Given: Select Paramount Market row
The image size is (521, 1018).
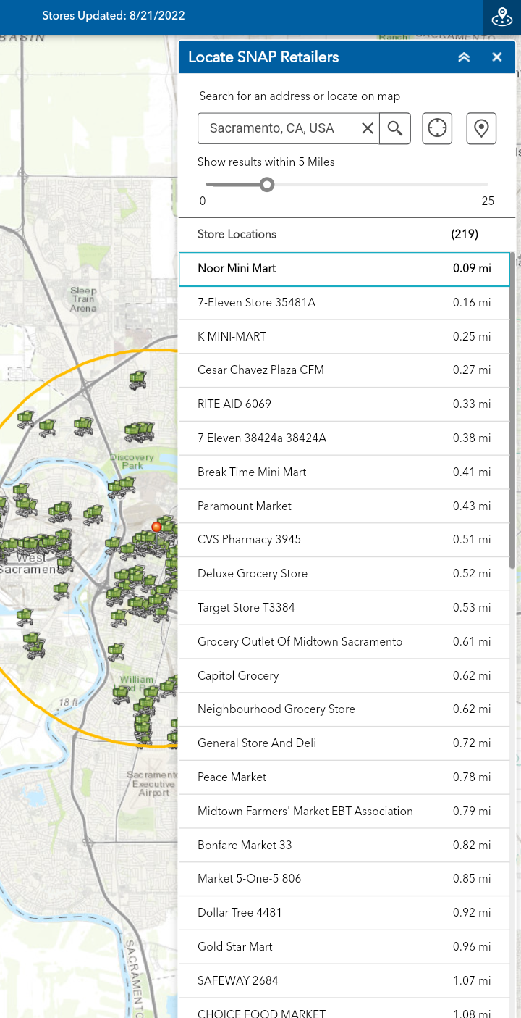Looking at the screenshot, I should [344, 506].
